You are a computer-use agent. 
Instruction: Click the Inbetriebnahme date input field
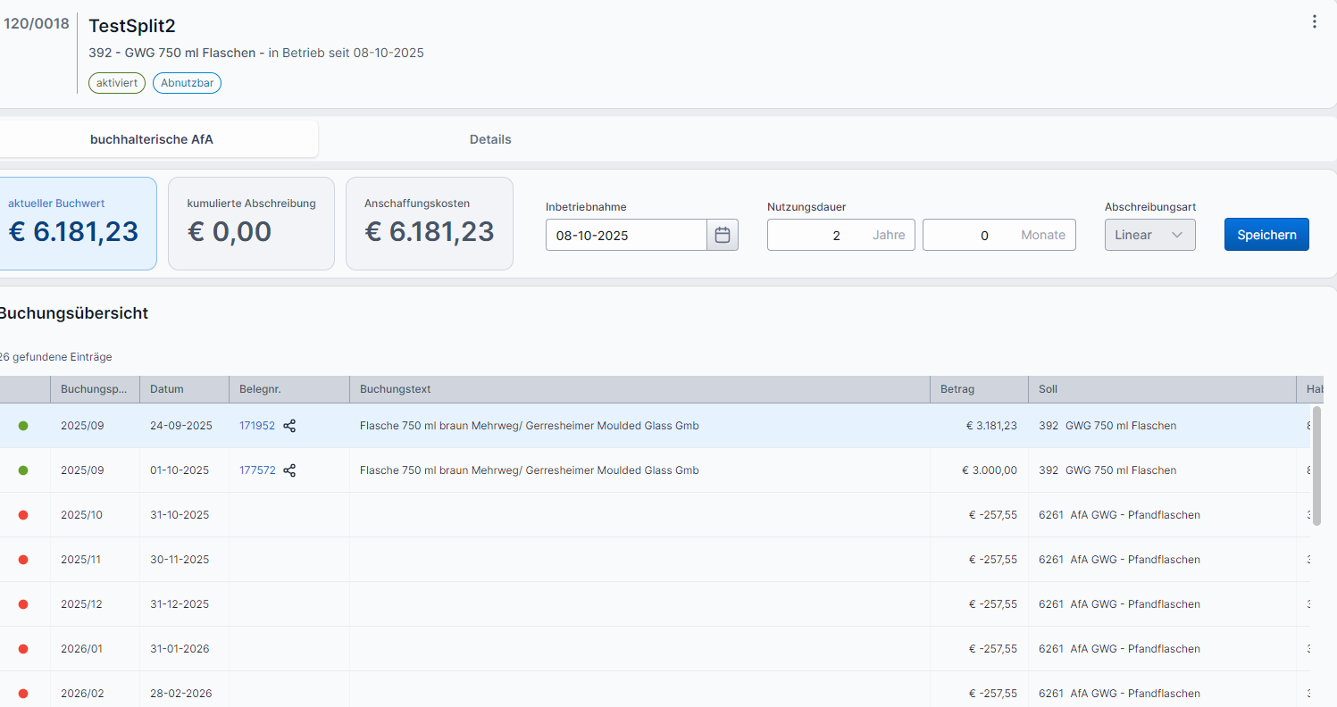tap(625, 236)
